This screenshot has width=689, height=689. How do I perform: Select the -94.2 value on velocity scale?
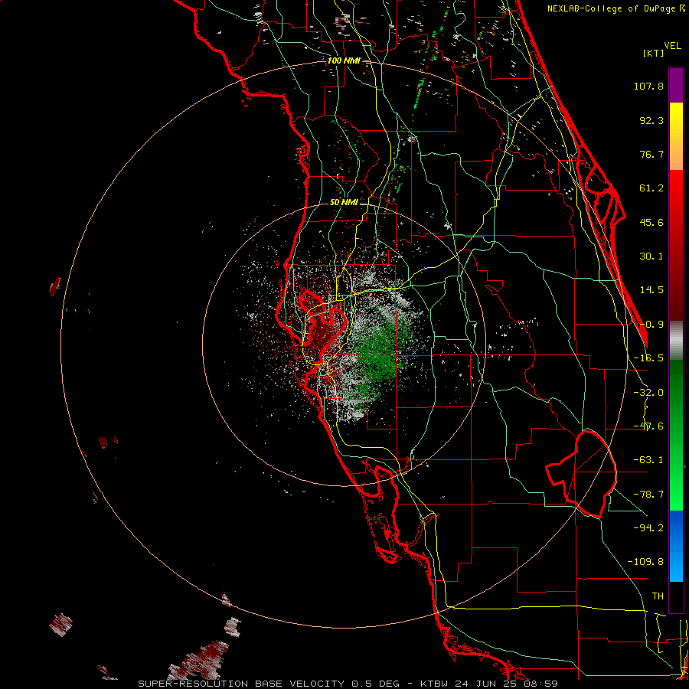click(x=648, y=528)
